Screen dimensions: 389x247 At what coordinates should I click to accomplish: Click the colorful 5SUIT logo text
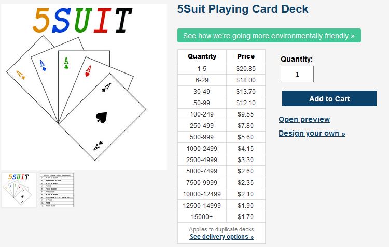pos(82,20)
